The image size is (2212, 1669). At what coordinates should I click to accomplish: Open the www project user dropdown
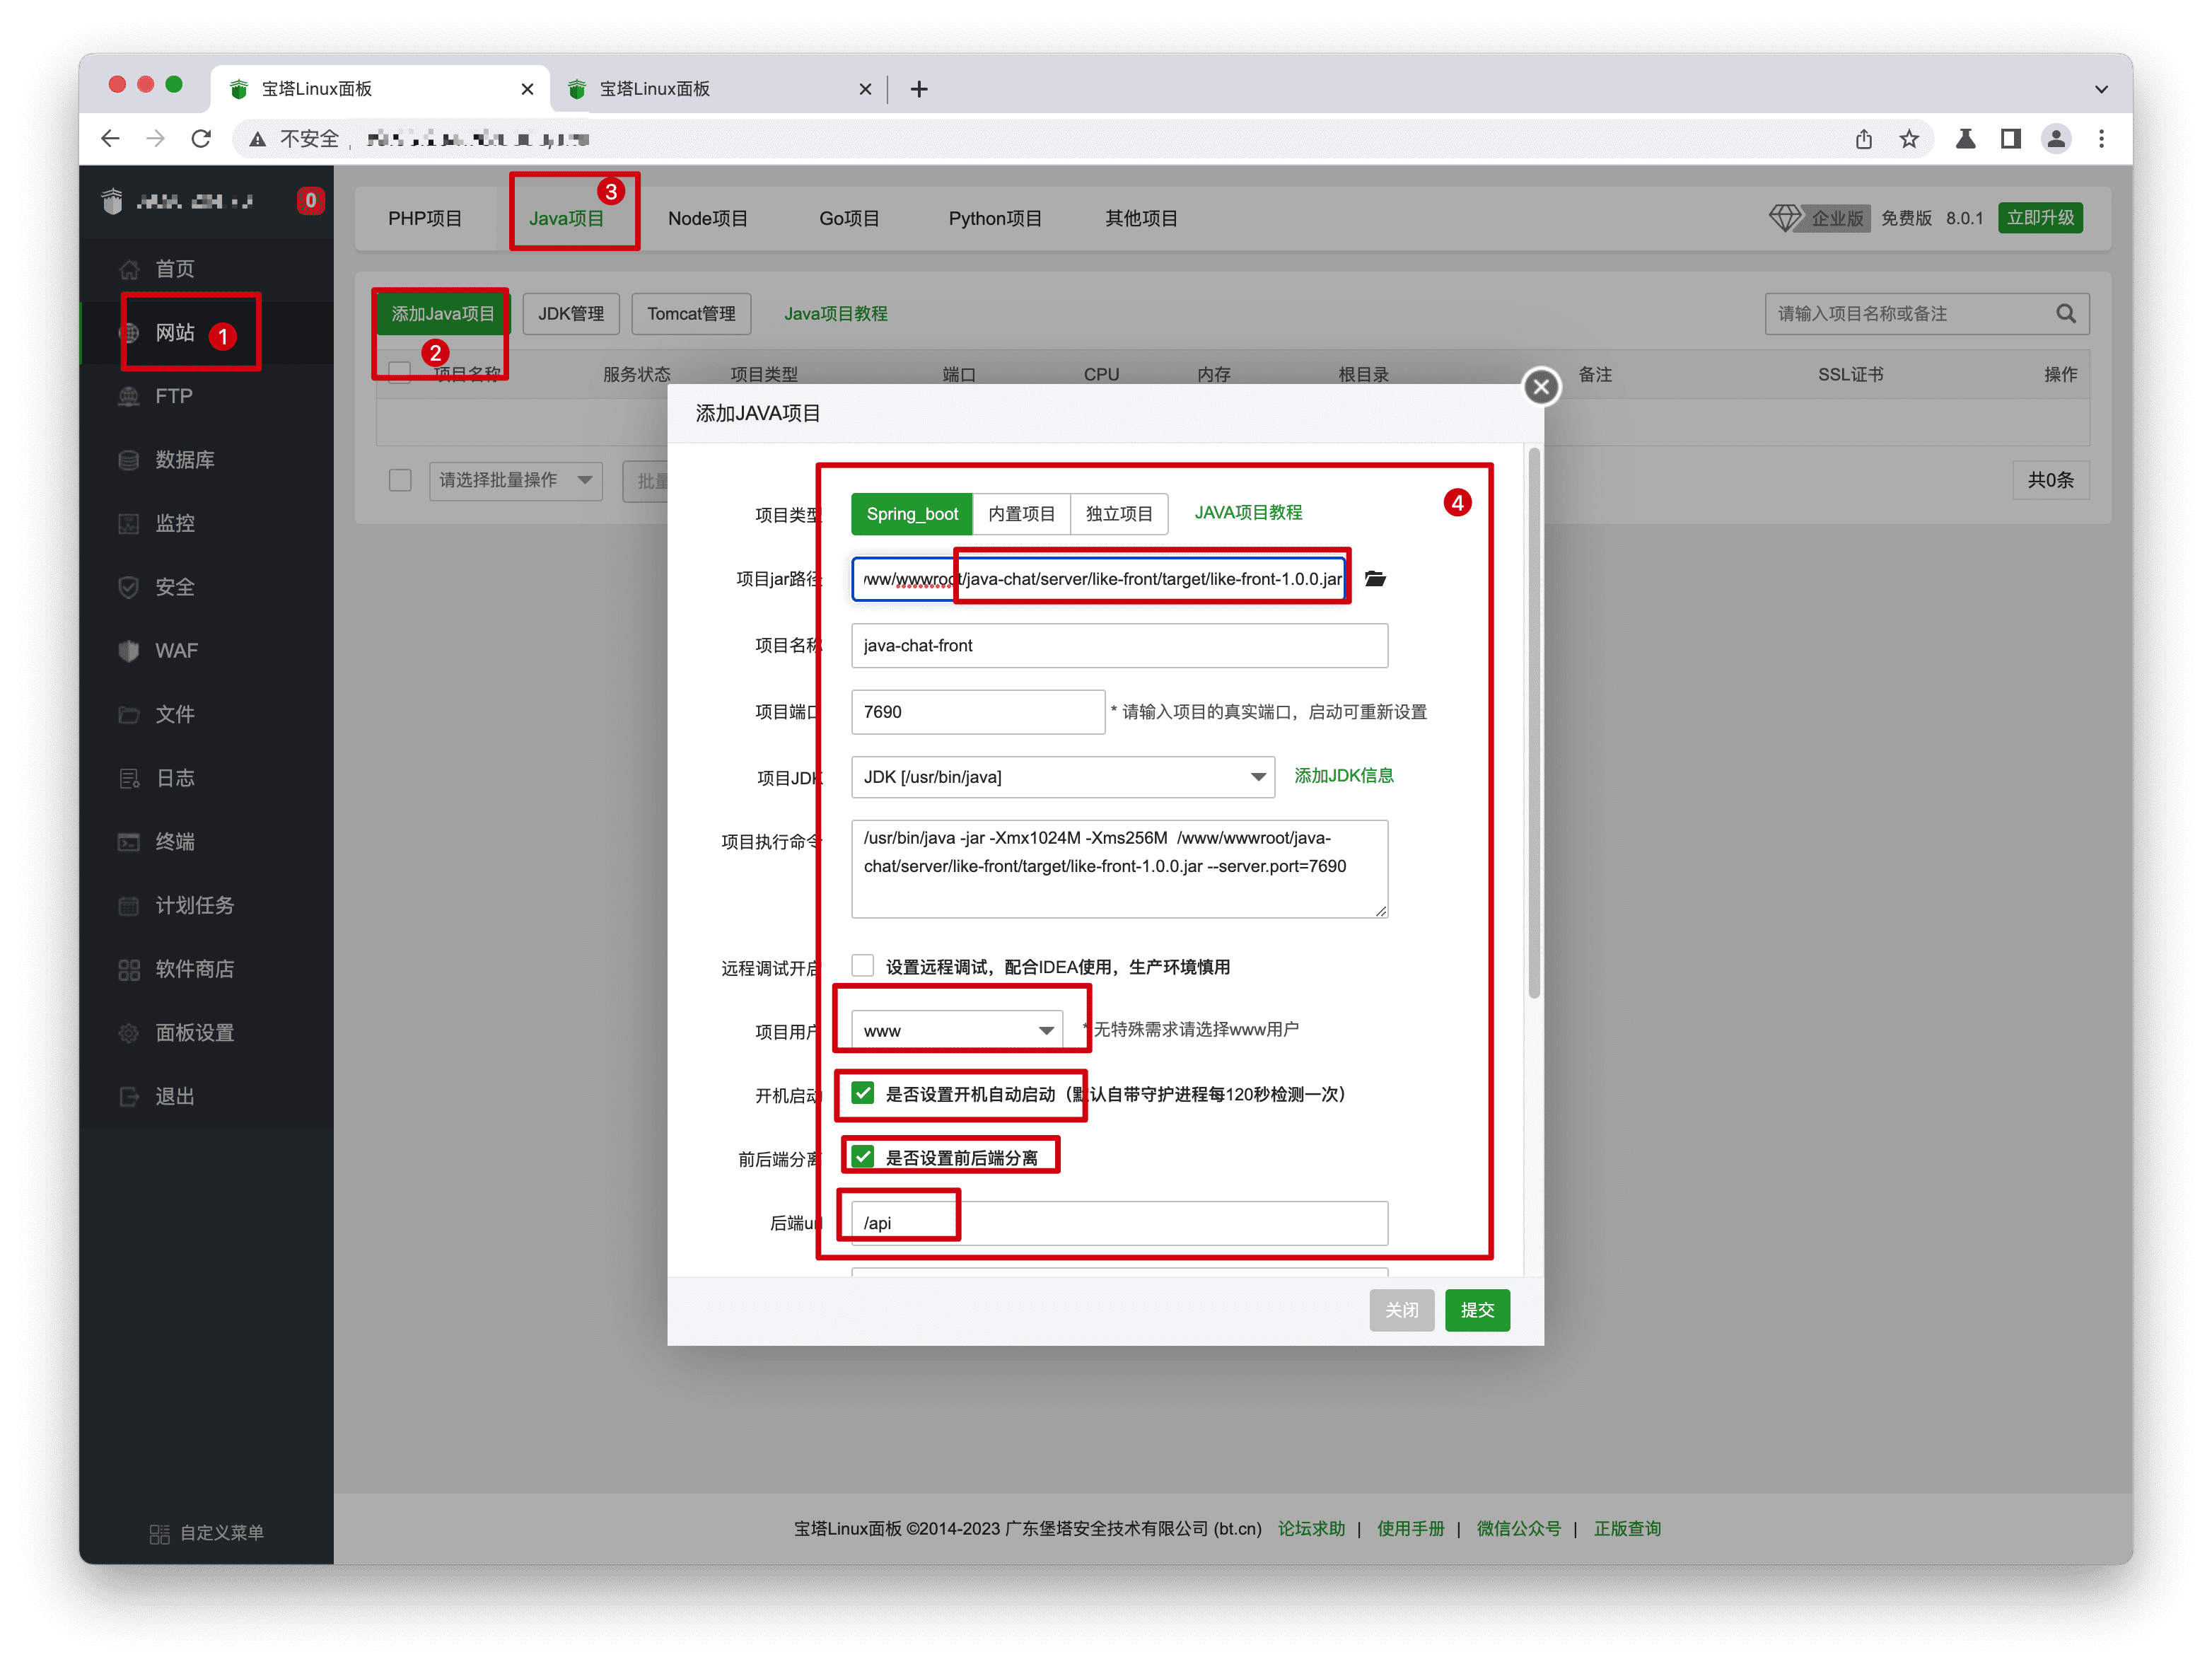[958, 1030]
